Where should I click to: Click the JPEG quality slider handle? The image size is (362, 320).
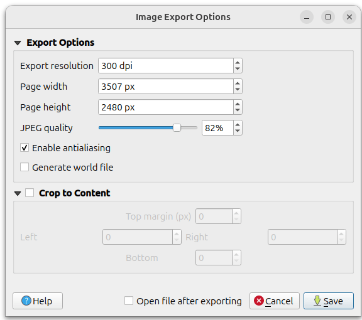pyautogui.click(x=177, y=128)
